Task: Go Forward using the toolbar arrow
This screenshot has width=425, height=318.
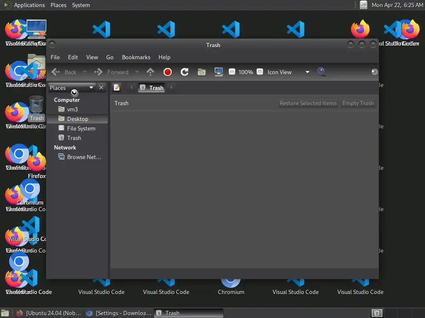Action: click(x=111, y=72)
